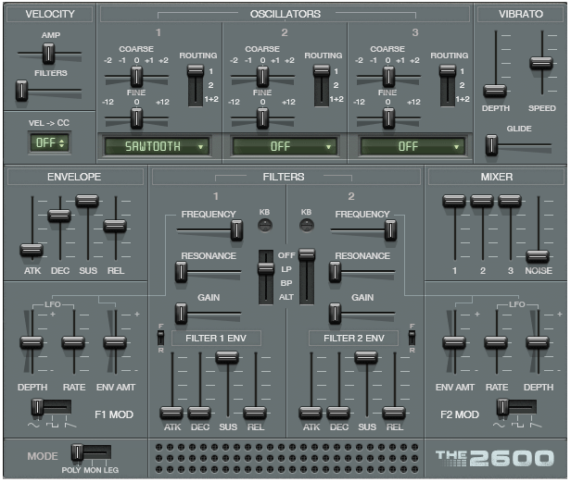
Task: Click mixer channel 2 fader
Action: 482,201
